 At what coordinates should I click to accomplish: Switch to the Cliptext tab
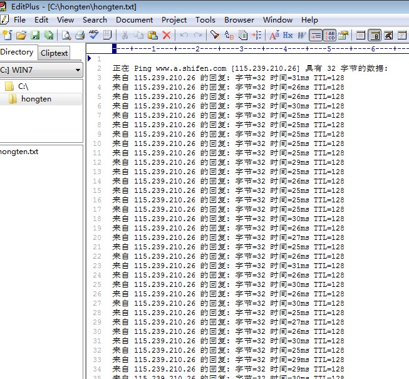(x=54, y=53)
